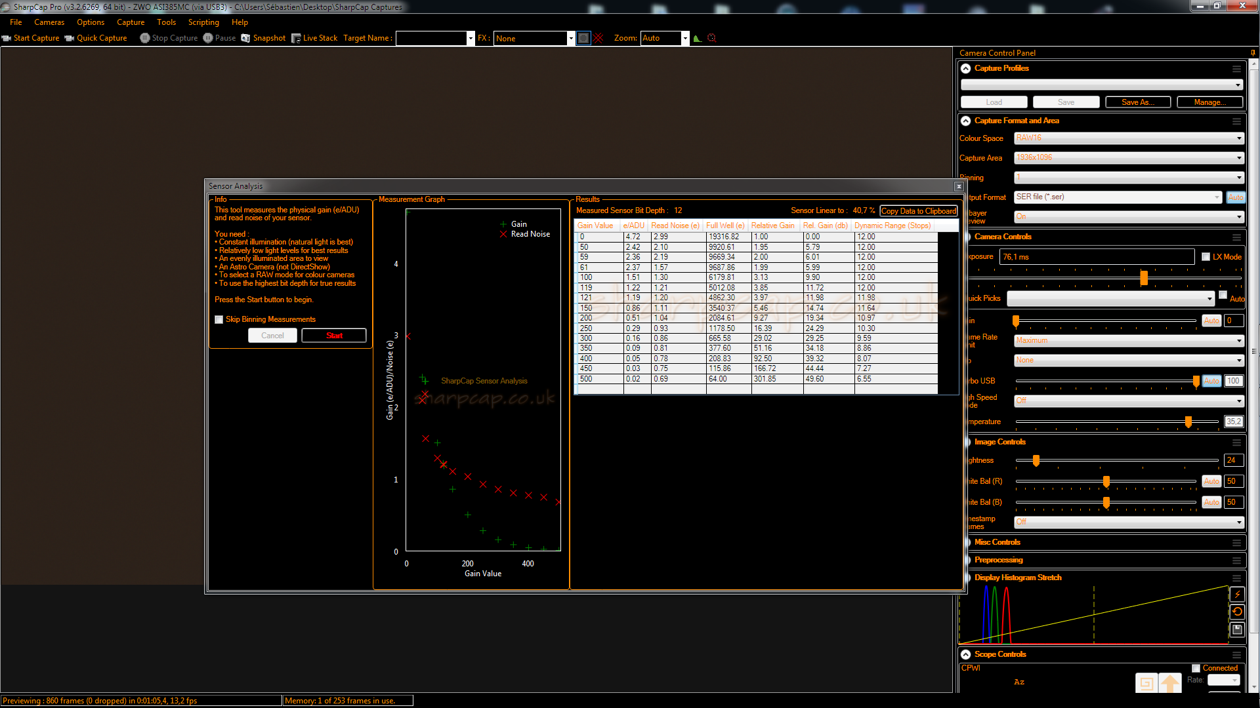Click the red reticule overlay icon

point(712,38)
